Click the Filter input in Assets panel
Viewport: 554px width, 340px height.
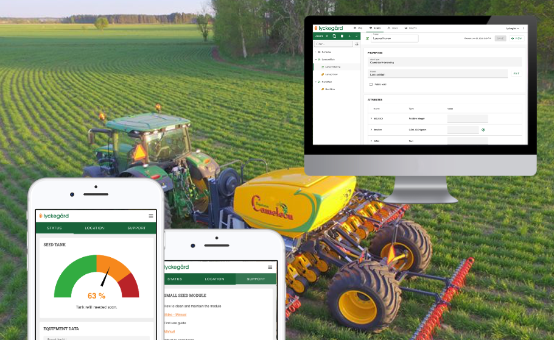333,44
